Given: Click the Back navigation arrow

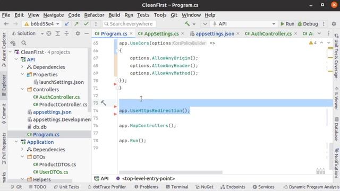Looking at the screenshot, I should (x=6, y=24).
